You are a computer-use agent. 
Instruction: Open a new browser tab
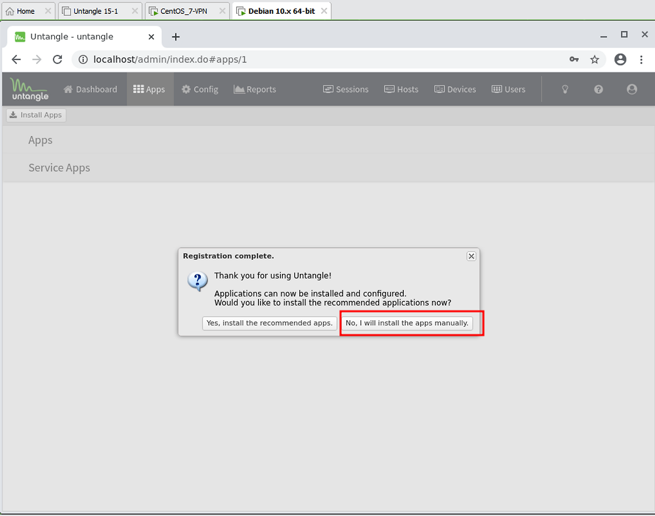pyautogui.click(x=176, y=37)
